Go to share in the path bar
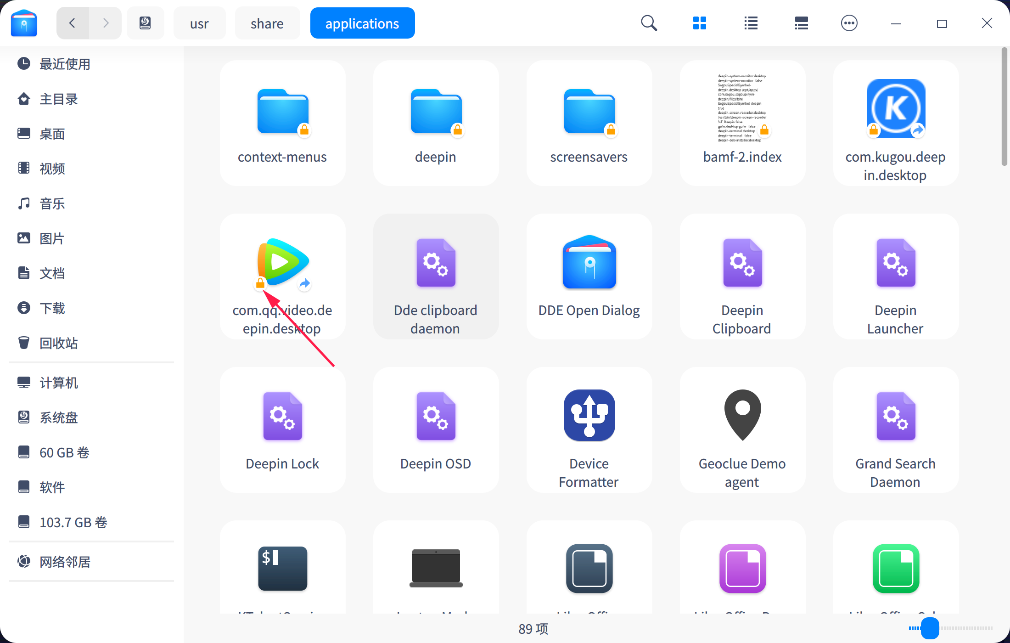The width and height of the screenshot is (1010, 643). 267,23
